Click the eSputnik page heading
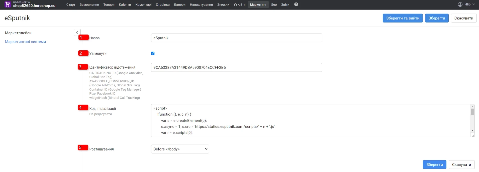The image size is (479, 172). pos(17,18)
